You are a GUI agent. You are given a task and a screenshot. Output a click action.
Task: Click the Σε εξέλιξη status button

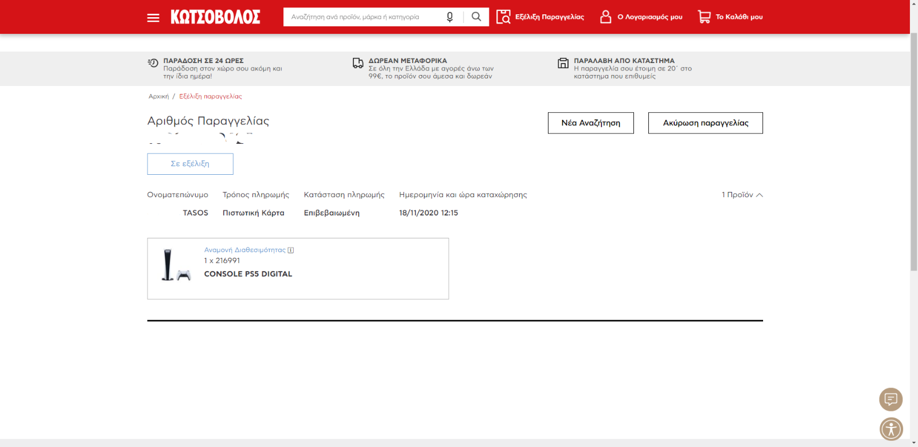(190, 164)
